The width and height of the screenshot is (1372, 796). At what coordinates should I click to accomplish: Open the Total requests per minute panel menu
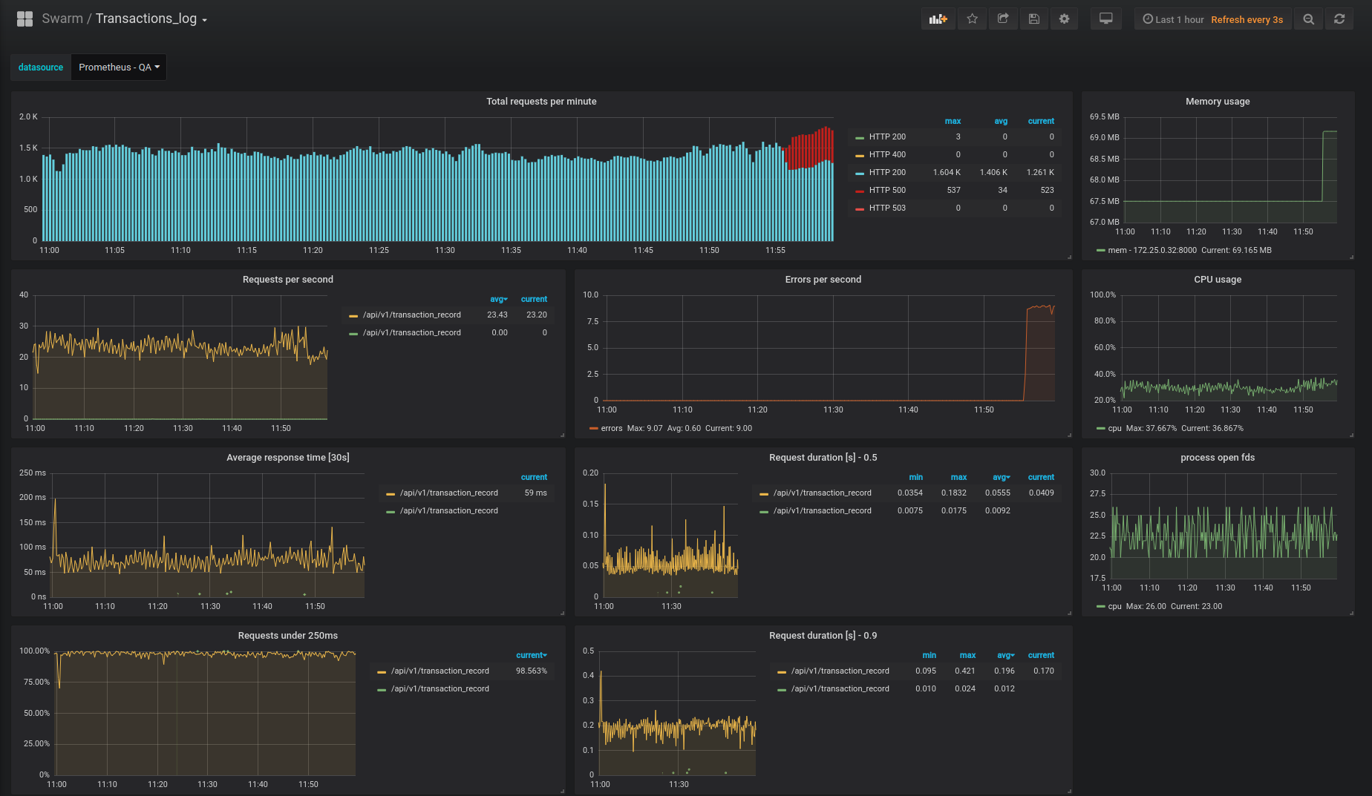[x=541, y=102]
